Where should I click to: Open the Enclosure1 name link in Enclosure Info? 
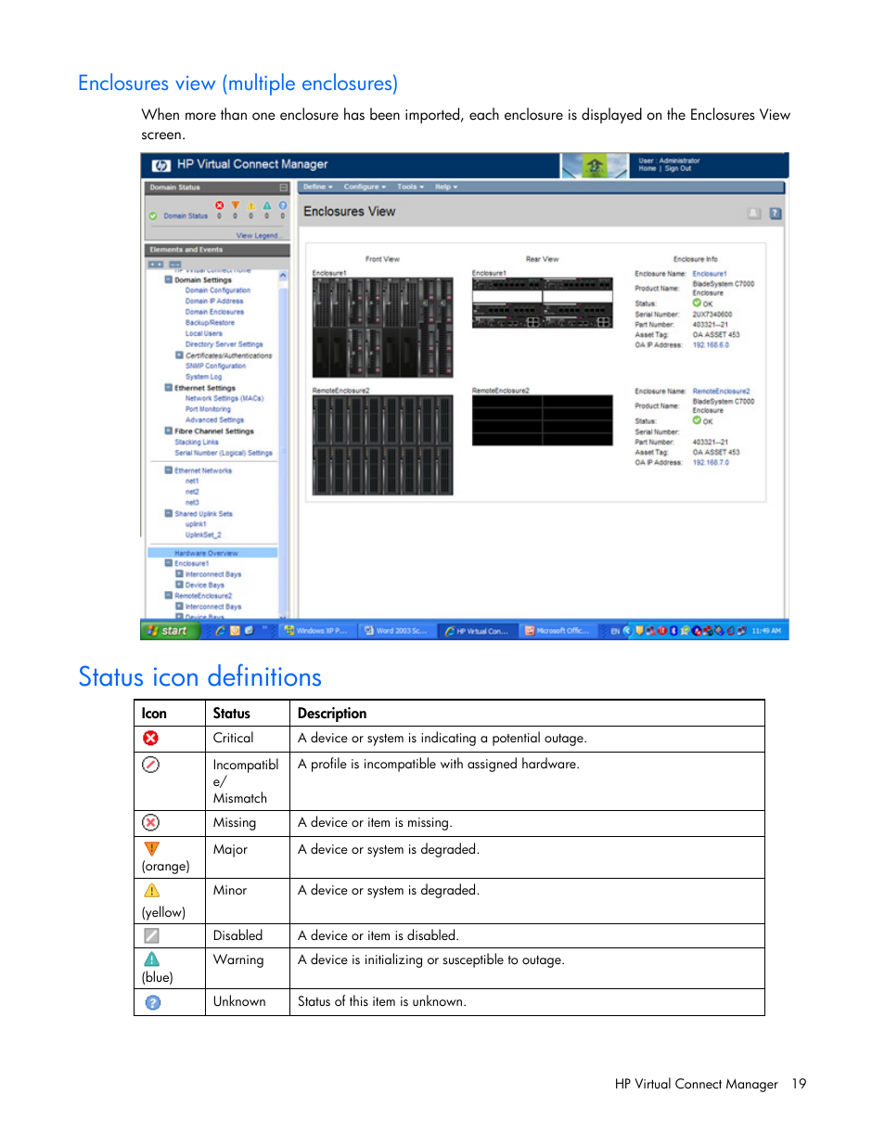pyautogui.click(x=709, y=274)
